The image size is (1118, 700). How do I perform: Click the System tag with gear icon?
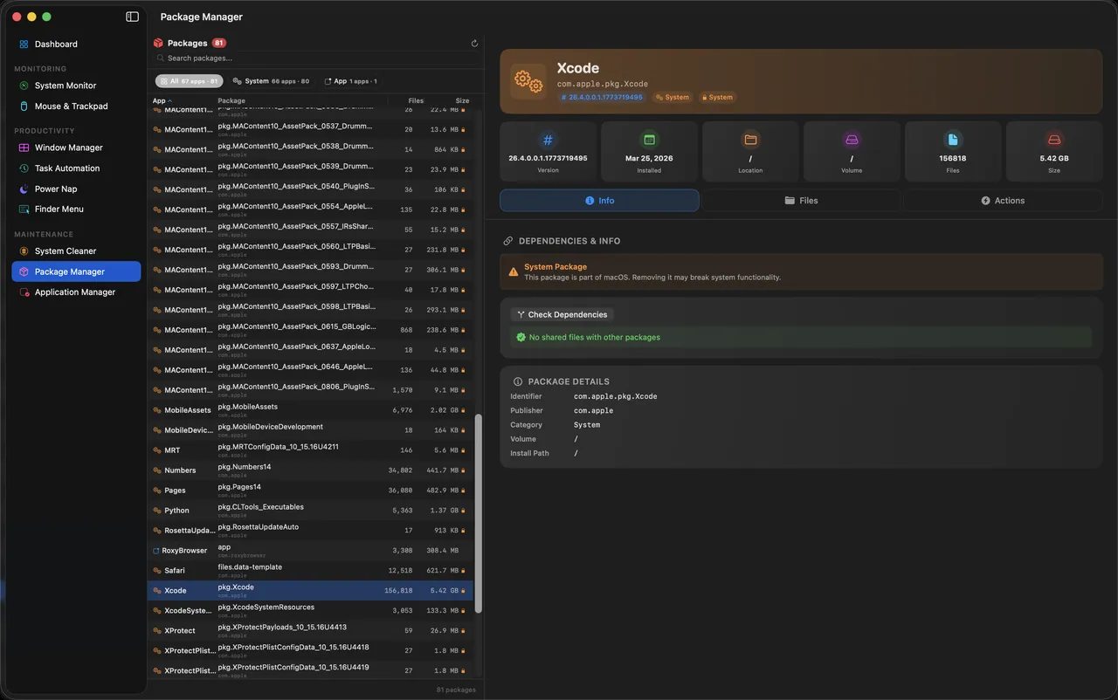click(673, 97)
